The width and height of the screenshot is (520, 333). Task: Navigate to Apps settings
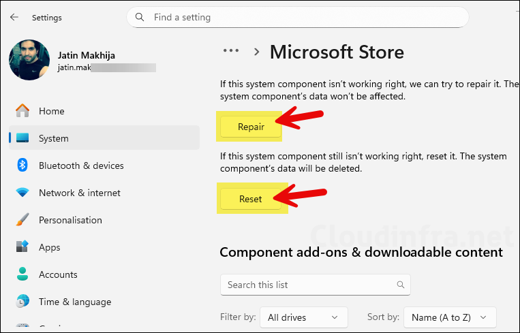104,247
